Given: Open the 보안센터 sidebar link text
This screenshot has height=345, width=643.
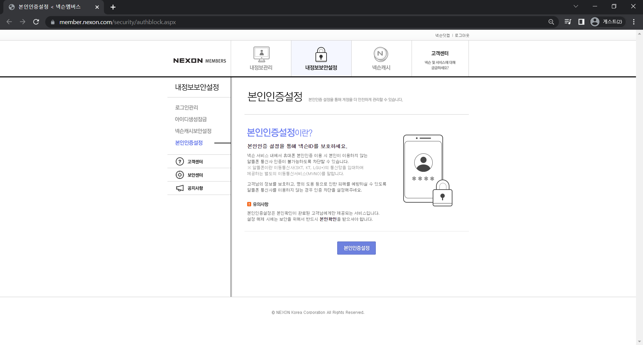Looking at the screenshot, I should 195,175.
